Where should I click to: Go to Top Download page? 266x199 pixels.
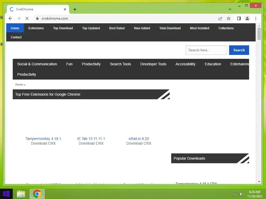pyautogui.click(x=63, y=28)
